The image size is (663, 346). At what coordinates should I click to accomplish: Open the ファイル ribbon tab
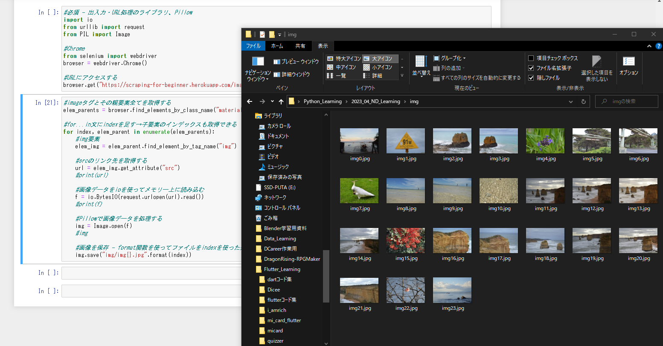pos(253,46)
